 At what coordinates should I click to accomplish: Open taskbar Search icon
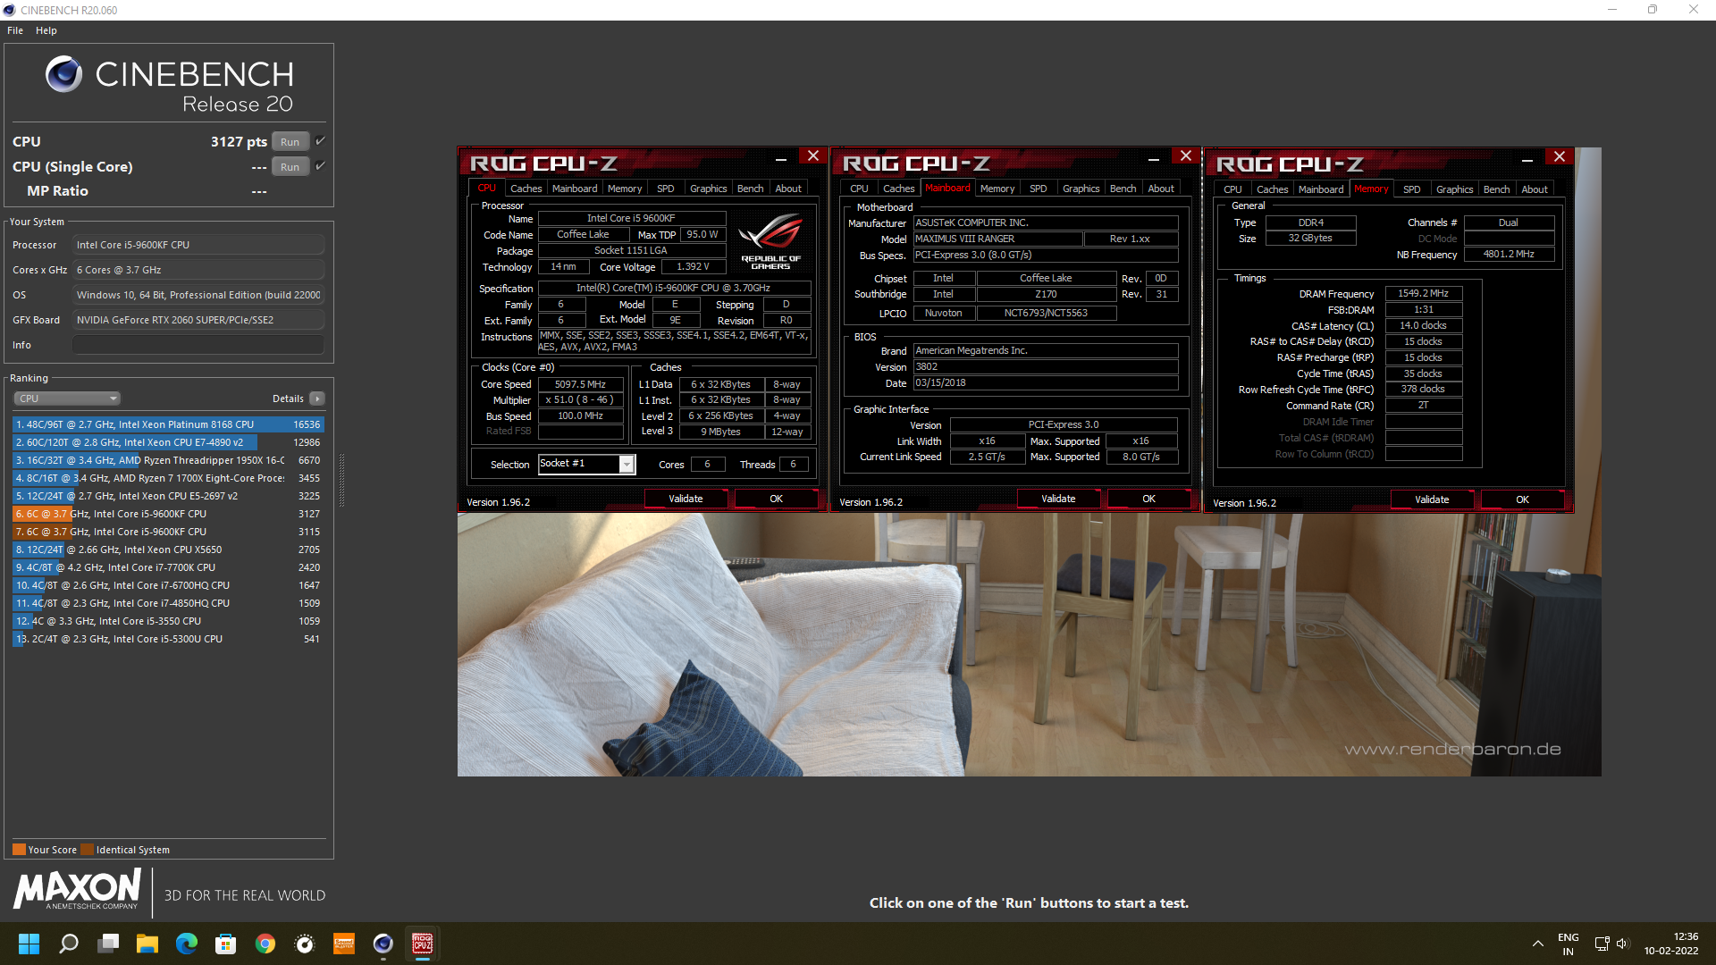point(69,944)
